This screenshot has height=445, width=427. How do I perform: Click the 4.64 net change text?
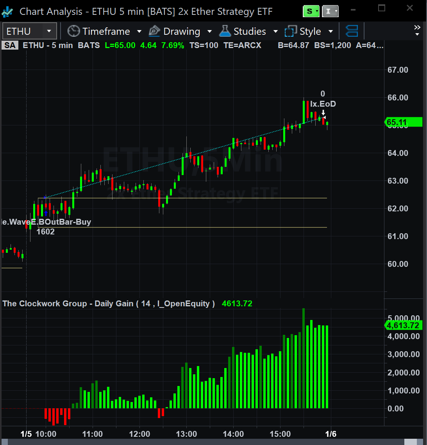(148, 45)
